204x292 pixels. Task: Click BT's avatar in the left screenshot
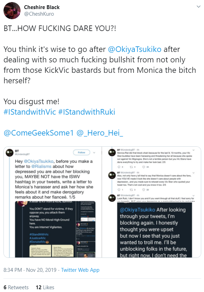click(x=9, y=153)
